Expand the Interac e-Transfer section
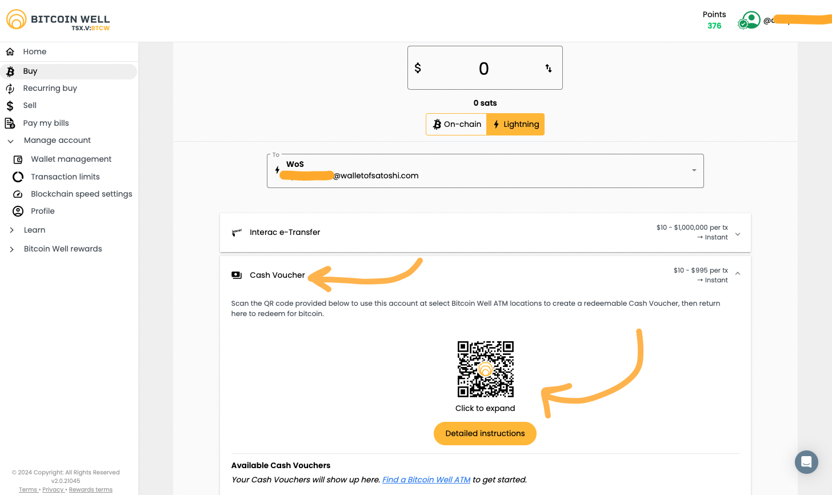 point(485,233)
